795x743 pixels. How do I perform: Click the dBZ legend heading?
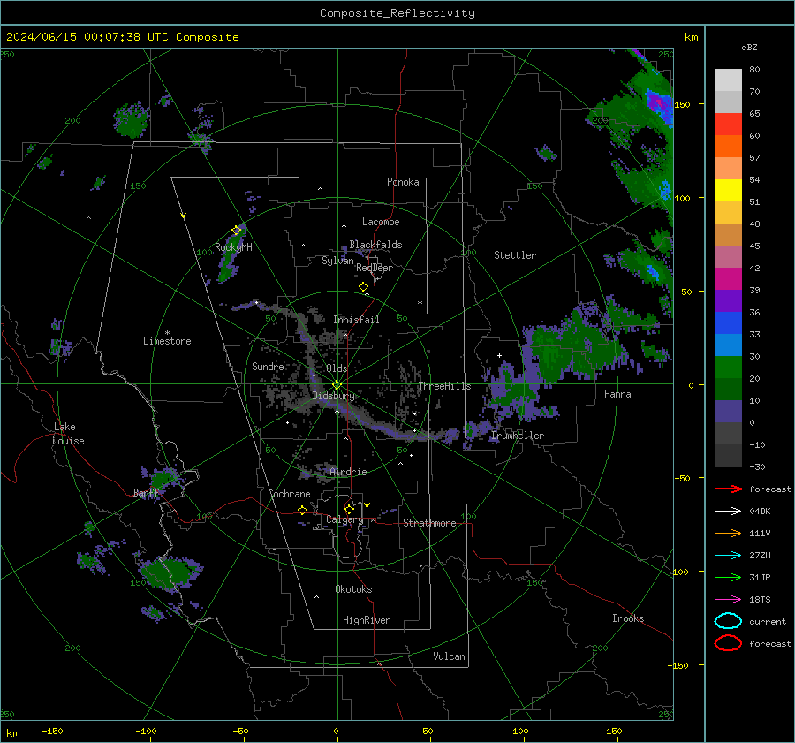[749, 47]
